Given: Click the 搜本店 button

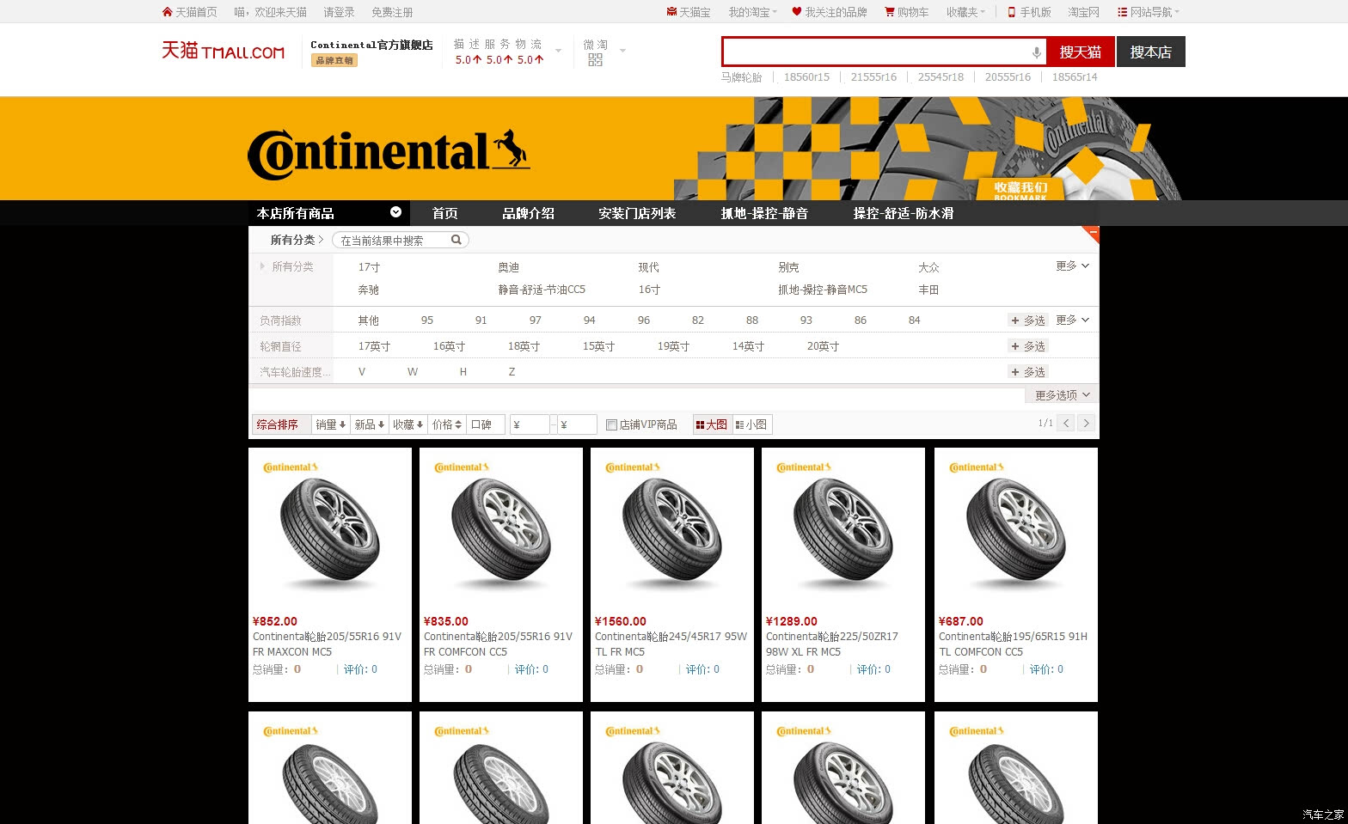Looking at the screenshot, I should coord(1151,52).
